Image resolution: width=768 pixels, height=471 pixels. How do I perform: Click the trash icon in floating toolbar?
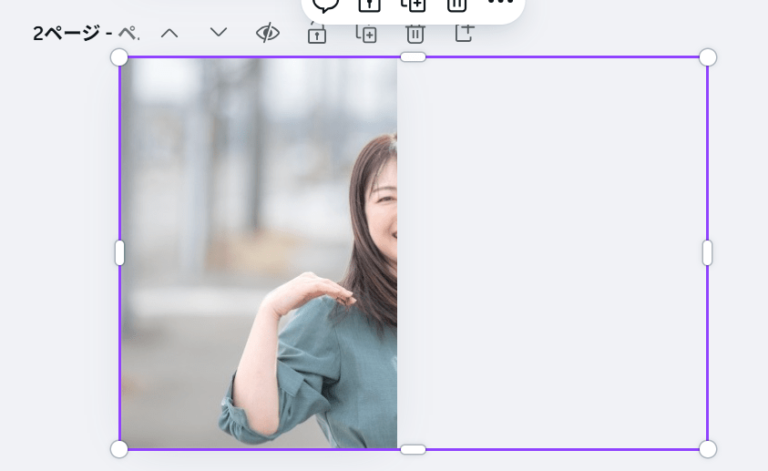(x=456, y=5)
